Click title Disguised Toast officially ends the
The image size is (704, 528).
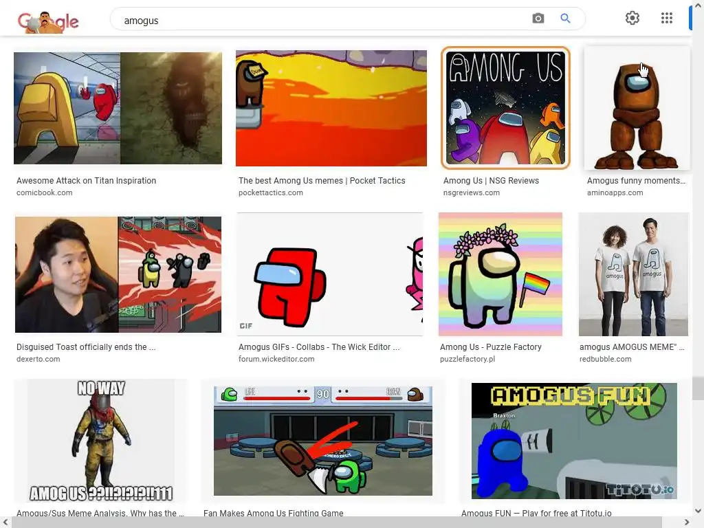click(86, 347)
